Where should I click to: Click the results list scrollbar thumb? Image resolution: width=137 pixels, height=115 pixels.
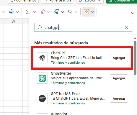pyautogui.click(x=135, y=58)
